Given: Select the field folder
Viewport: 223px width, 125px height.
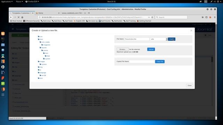Looking at the screenshot, I should pyautogui.click(x=47, y=56).
